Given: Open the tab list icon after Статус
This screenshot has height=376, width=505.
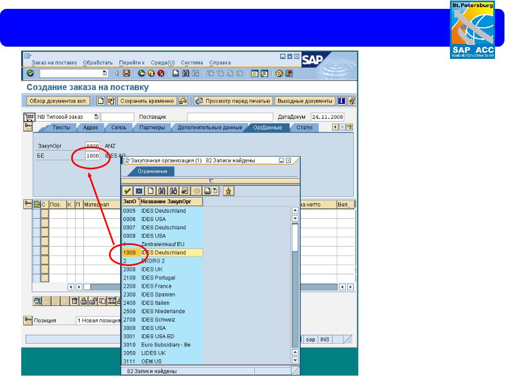Looking at the screenshot, I should (x=349, y=127).
